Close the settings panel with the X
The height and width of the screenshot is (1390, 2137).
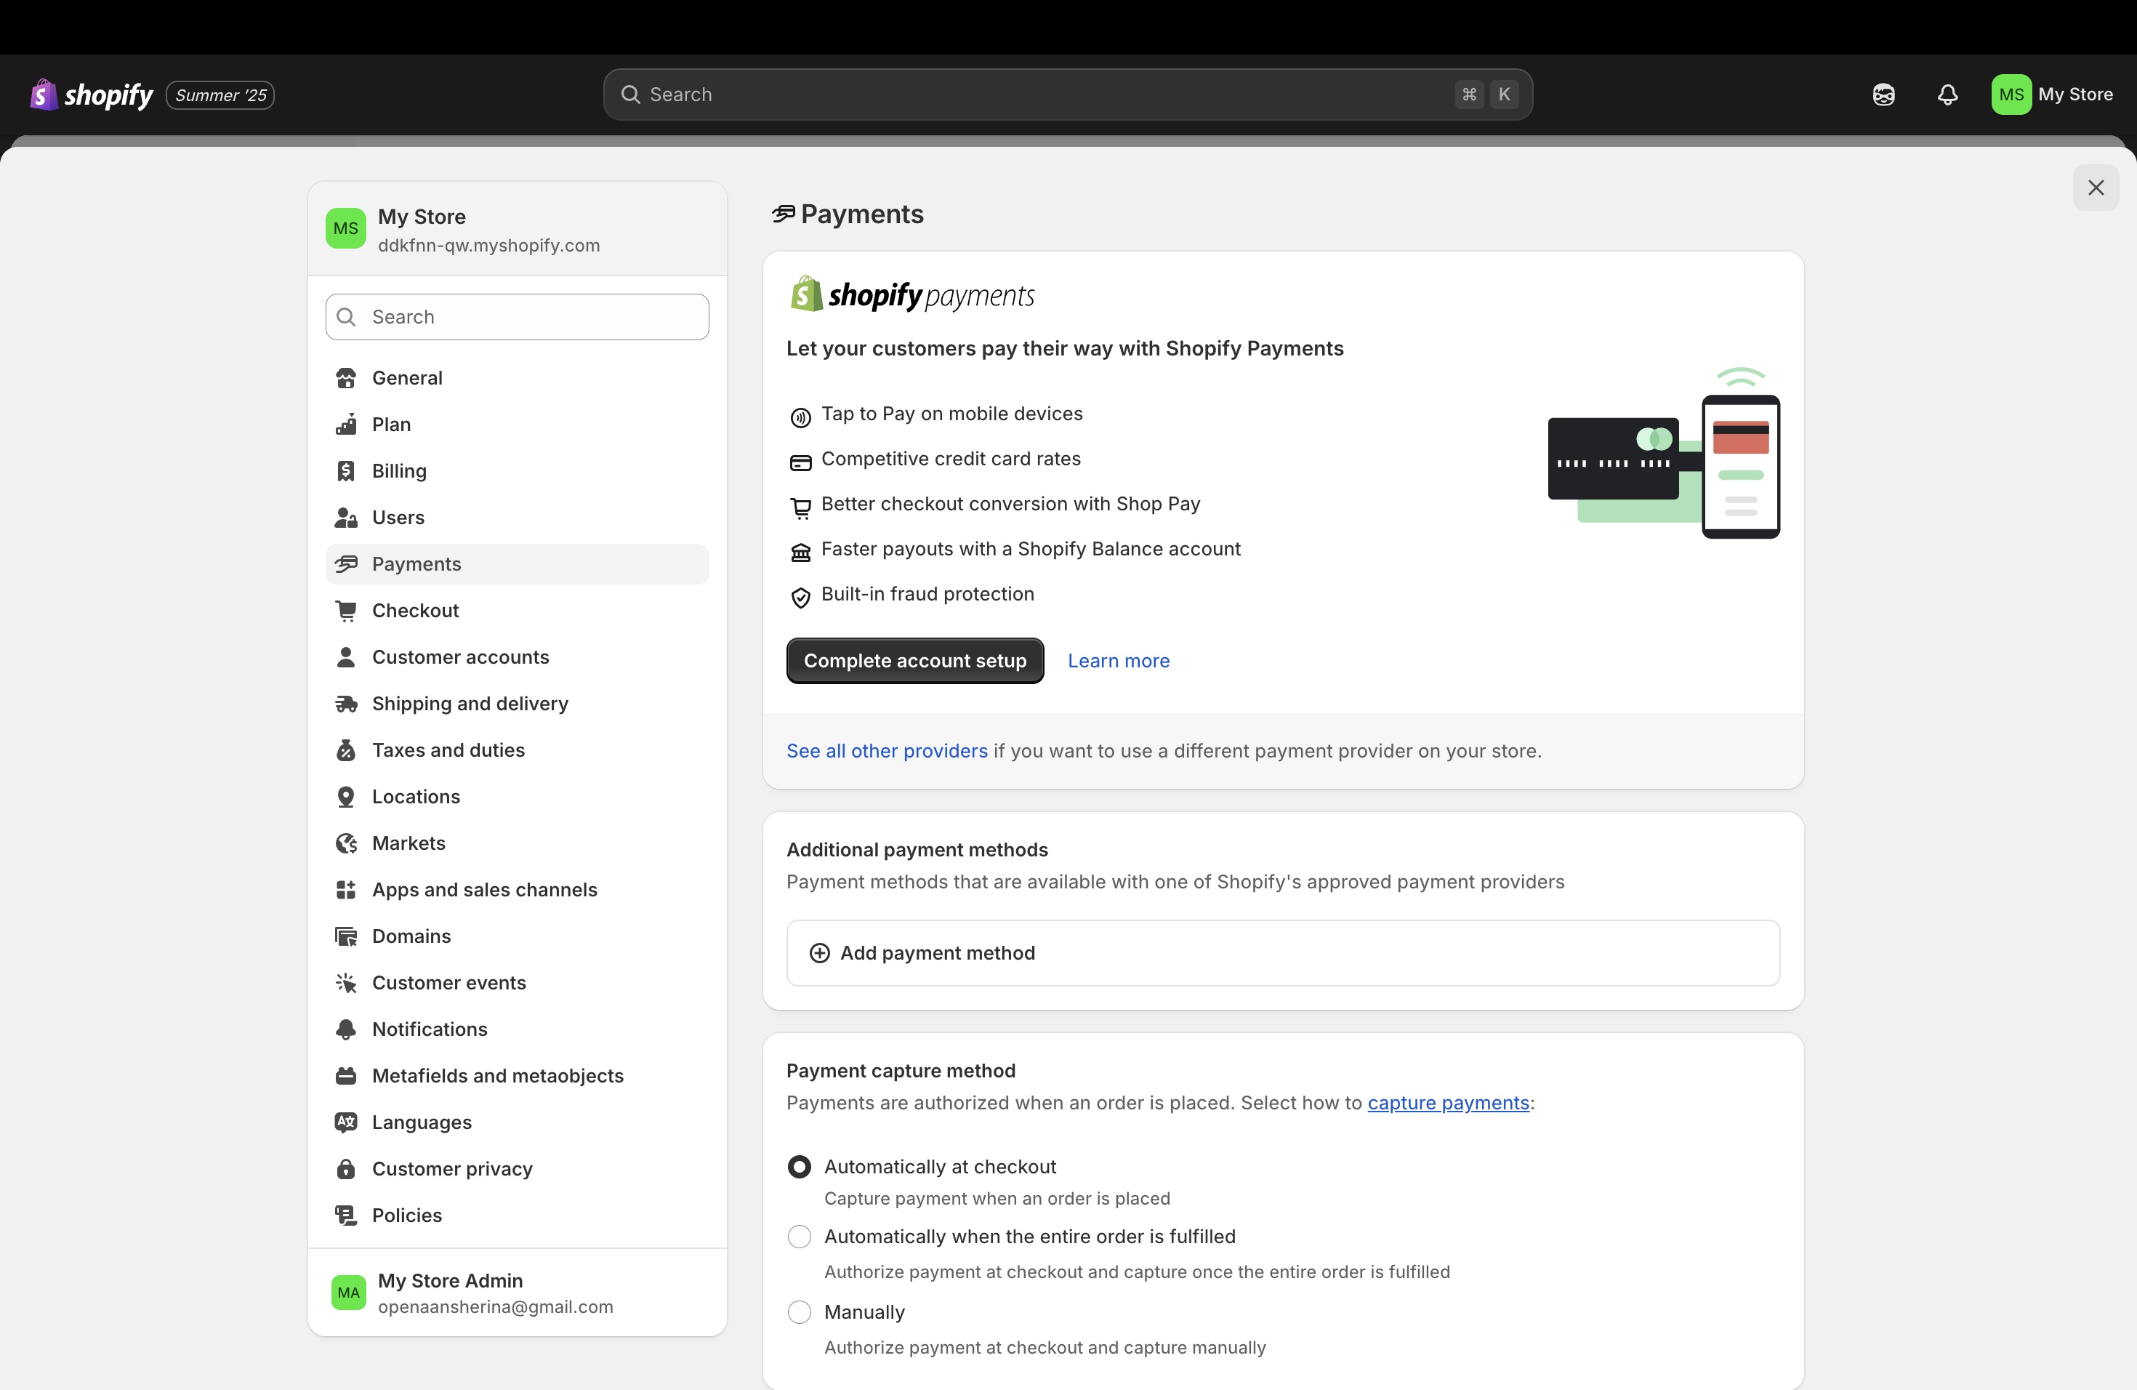pos(2096,188)
